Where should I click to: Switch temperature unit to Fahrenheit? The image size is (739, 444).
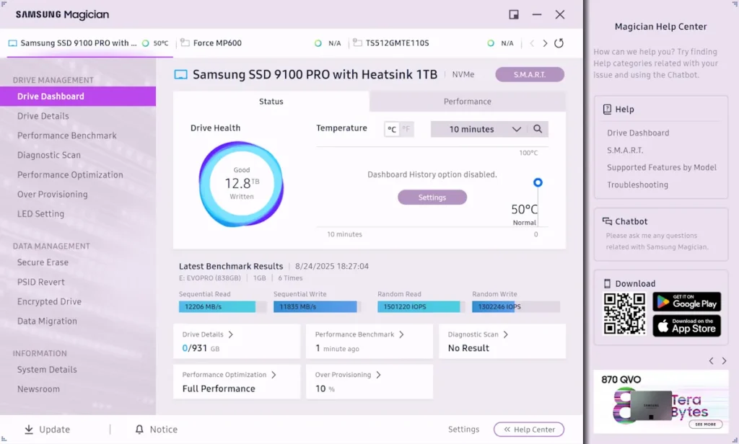[406, 129]
